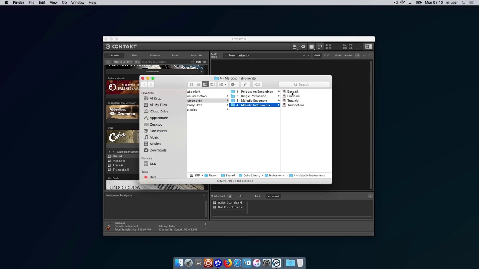Open Ableton Live from the Dock
This screenshot has width=479, height=269.
pos(198,263)
